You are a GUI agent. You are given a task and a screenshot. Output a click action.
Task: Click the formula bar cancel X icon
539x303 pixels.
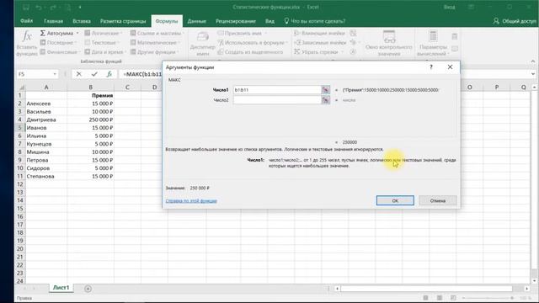(x=78, y=74)
